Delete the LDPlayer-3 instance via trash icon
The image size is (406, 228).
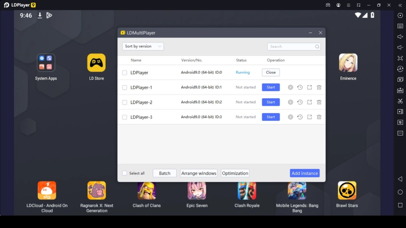(319, 117)
